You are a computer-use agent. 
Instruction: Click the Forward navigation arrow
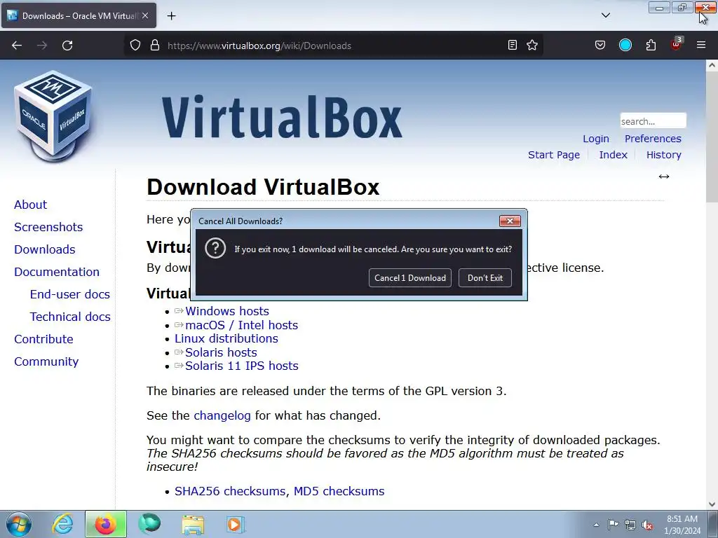(x=42, y=46)
